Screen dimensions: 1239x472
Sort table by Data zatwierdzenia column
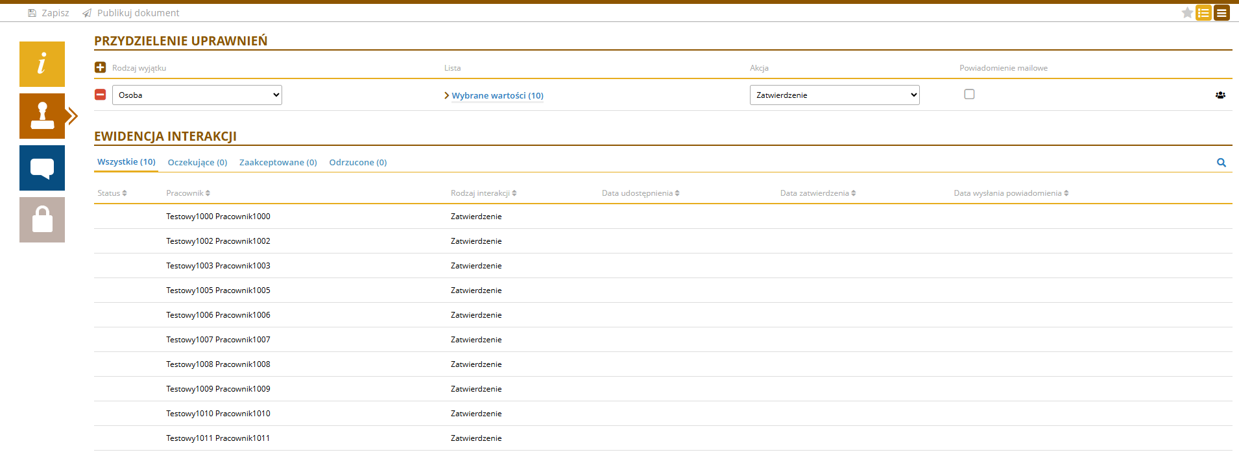tap(818, 193)
